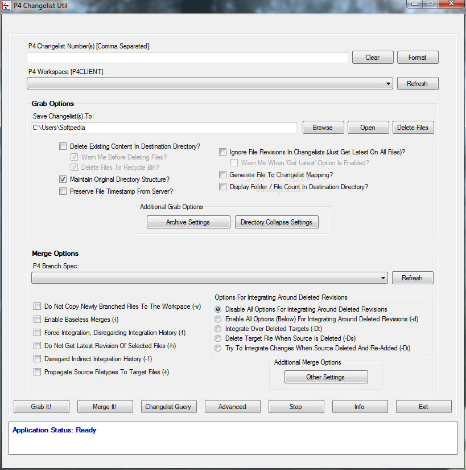Select Delete Target File When Source Deleted (-Ds)
This screenshot has height=470, width=466.
[218, 338]
